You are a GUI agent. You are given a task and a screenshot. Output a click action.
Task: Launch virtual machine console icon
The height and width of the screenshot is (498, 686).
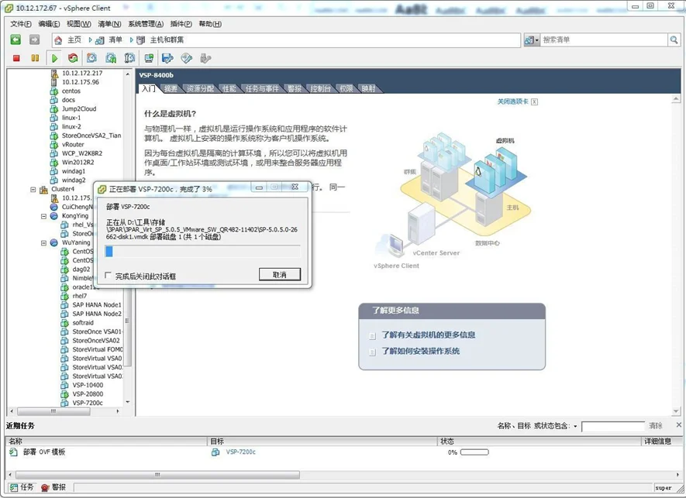pyautogui.click(x=149, y=58)
